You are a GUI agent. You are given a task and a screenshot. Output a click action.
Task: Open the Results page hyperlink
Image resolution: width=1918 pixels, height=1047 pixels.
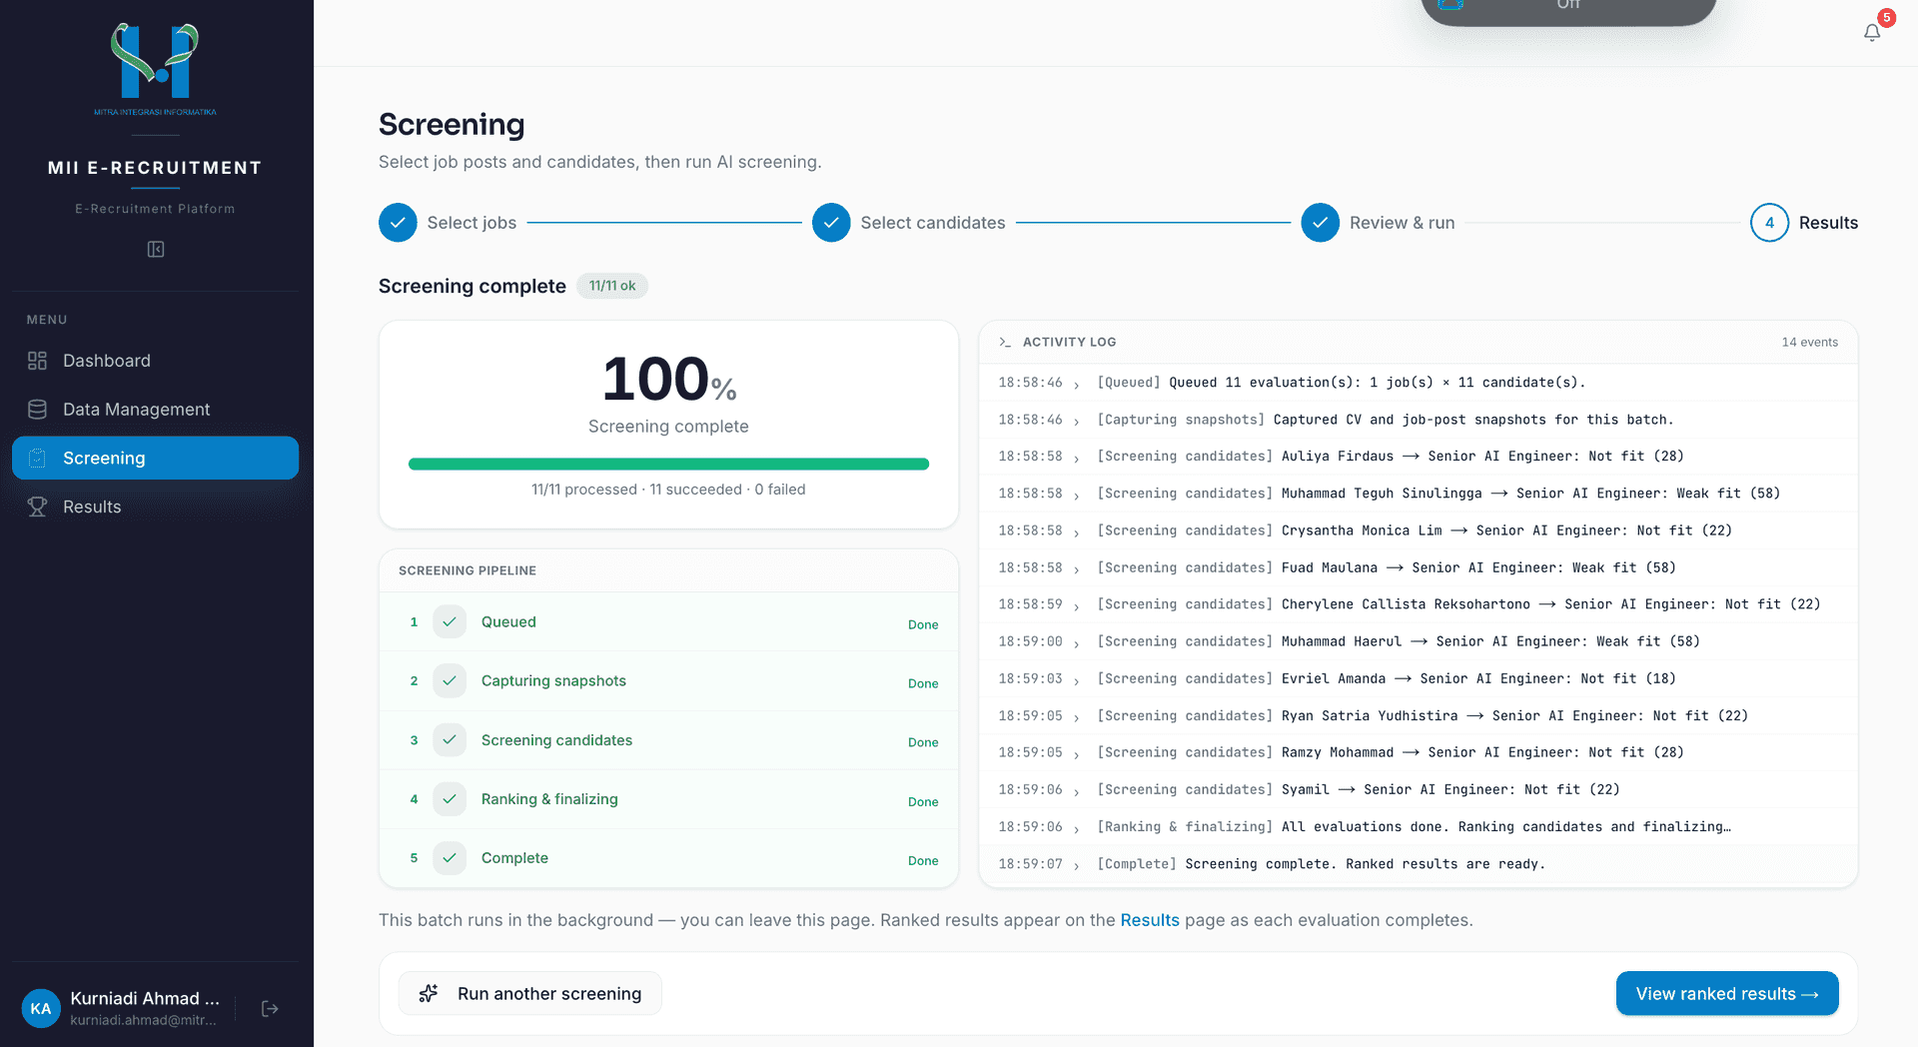point(1150,920)
